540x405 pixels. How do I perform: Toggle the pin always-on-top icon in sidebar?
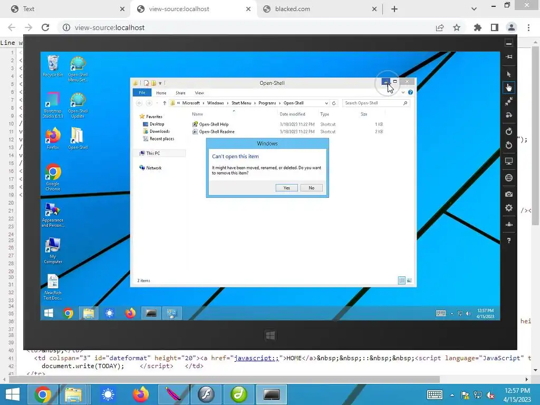(509, 56)
